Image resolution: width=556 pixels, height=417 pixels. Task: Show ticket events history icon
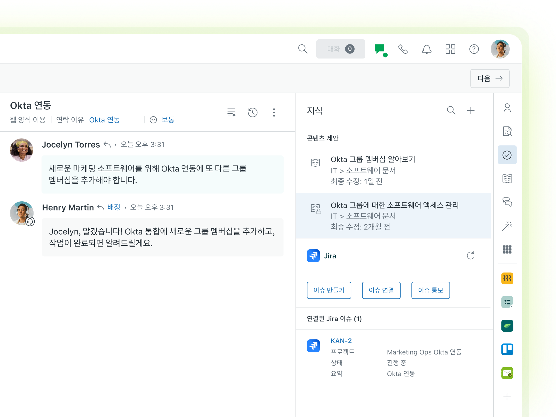(252, 112)
